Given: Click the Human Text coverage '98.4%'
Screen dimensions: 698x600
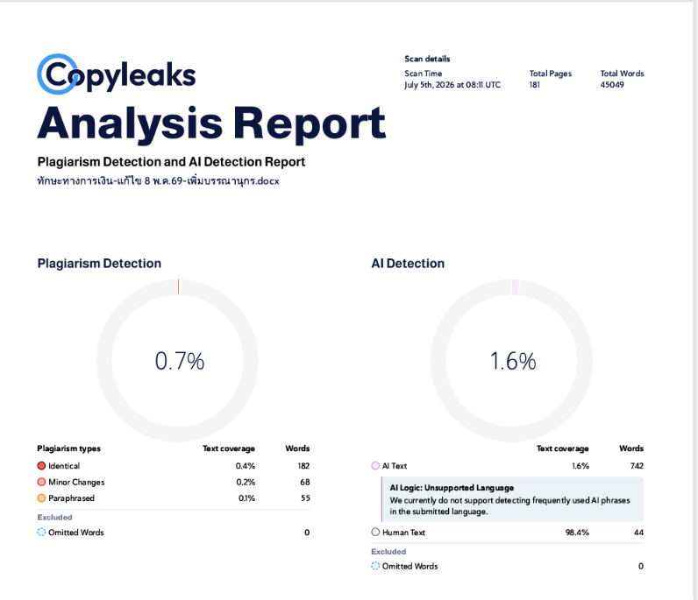Looking at the screenshot, I should point(577,532).
